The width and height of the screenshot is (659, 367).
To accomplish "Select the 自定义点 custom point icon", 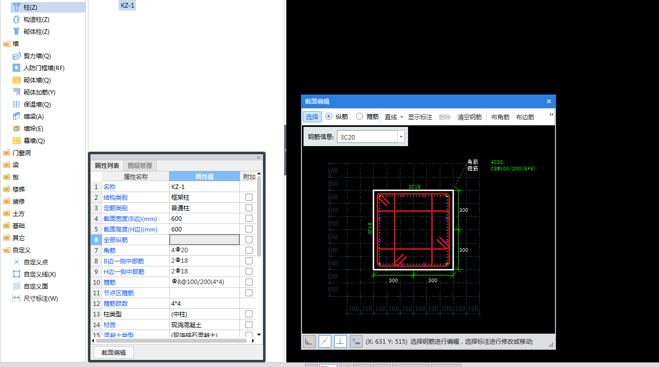I will pyautogui.click(x=16, y=262).
